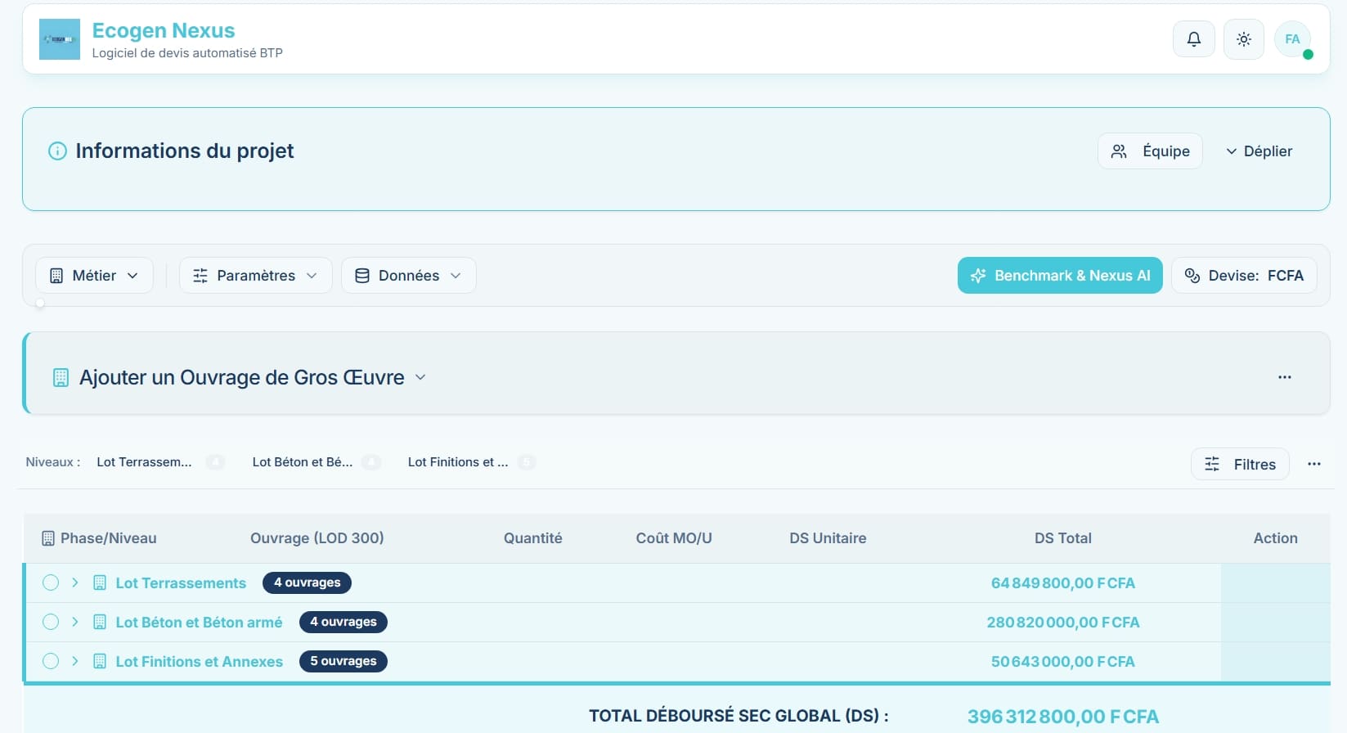Image resolution: width=1347 pixels, height=733 pixels.
Task: Click info icon beside Informations du projet
Action: (x=57, y=151)
